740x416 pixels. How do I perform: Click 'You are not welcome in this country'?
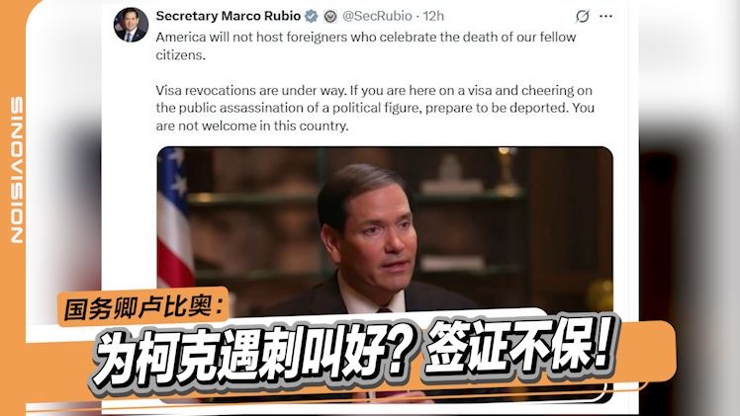coord(375,117)
